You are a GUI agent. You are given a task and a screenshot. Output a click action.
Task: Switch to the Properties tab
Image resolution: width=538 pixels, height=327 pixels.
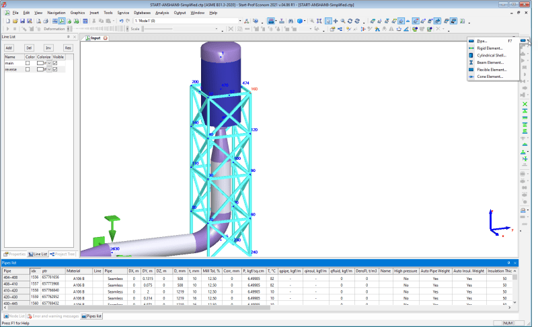pos(15,254)
